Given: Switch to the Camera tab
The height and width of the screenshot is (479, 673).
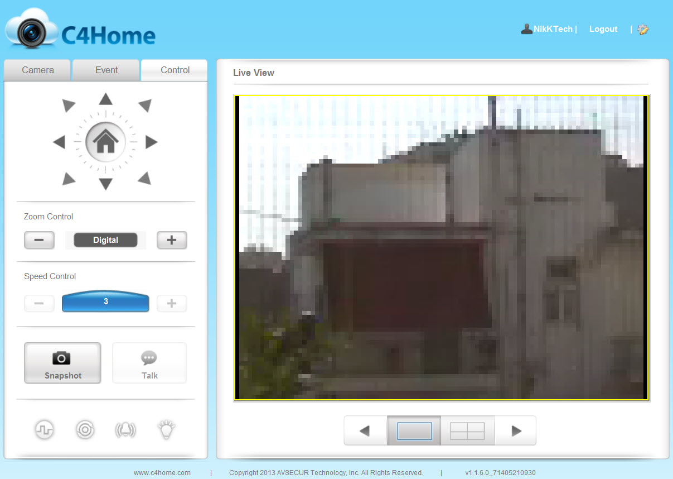Looking at the screenshot, I should tap(38, 70).
